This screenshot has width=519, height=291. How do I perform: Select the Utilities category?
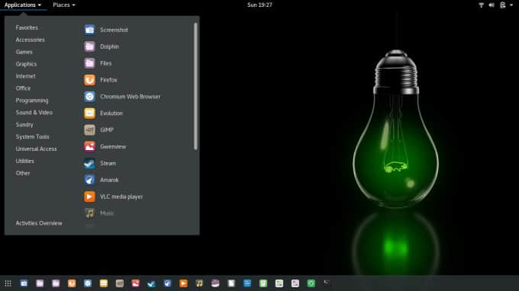click(25, 161)
